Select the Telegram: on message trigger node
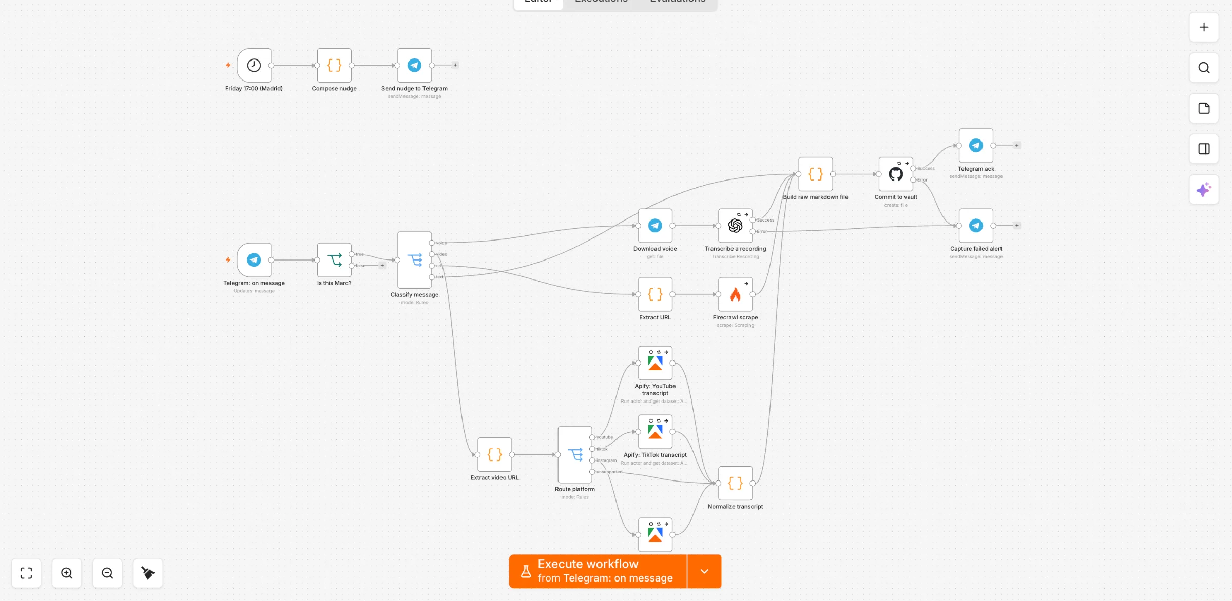The width and height of the screenshot is (1232, 601). coord(254,260)
